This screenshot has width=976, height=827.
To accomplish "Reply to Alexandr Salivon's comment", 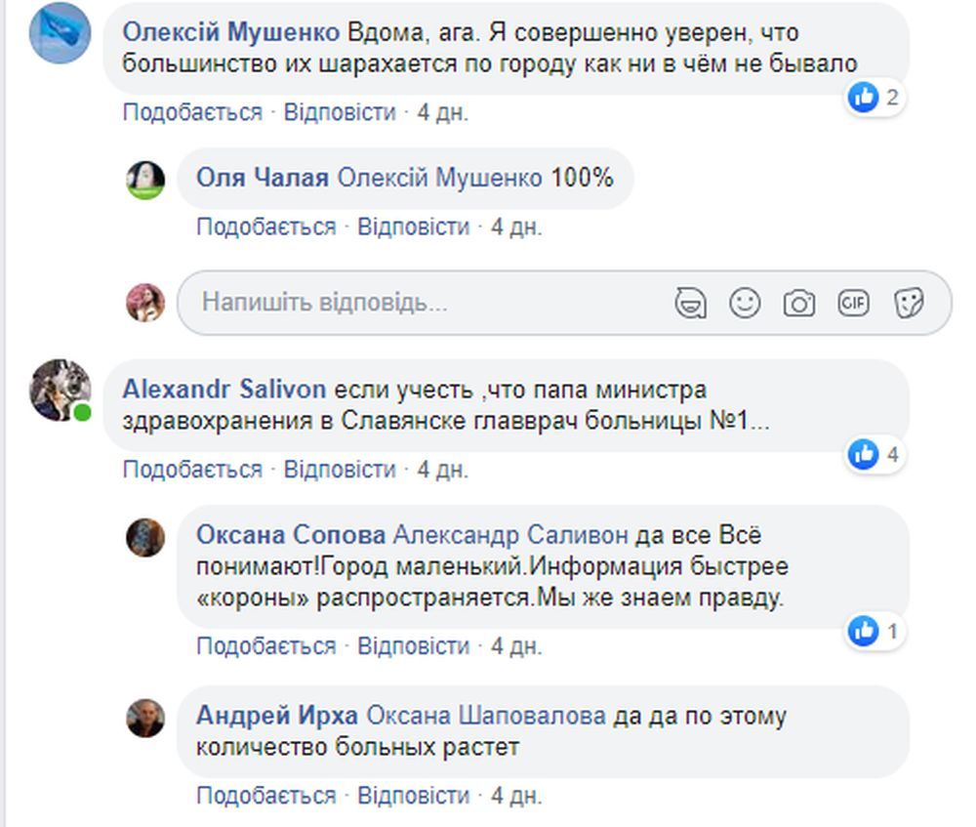I will tap(340, 469).
